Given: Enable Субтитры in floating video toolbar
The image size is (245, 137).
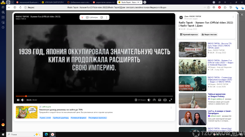Looking at the screenshot, I should point(92,17).
